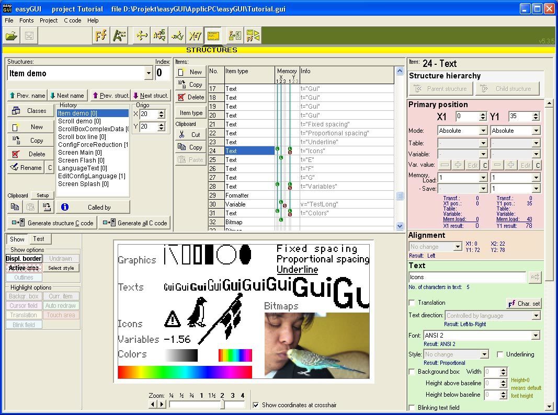The height and width of the screenshot is (415, 558).
Task: Click the Fonts (Ff) toolbar icon
Action: [x=101, y=36]
